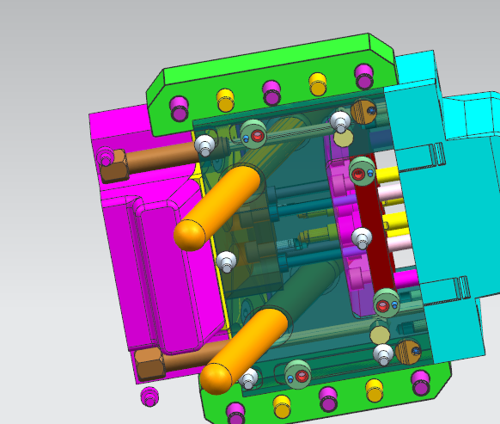
Task: Pick white screw at upper brown tube end
Action: pyautogui.click(x=204, y=145)
